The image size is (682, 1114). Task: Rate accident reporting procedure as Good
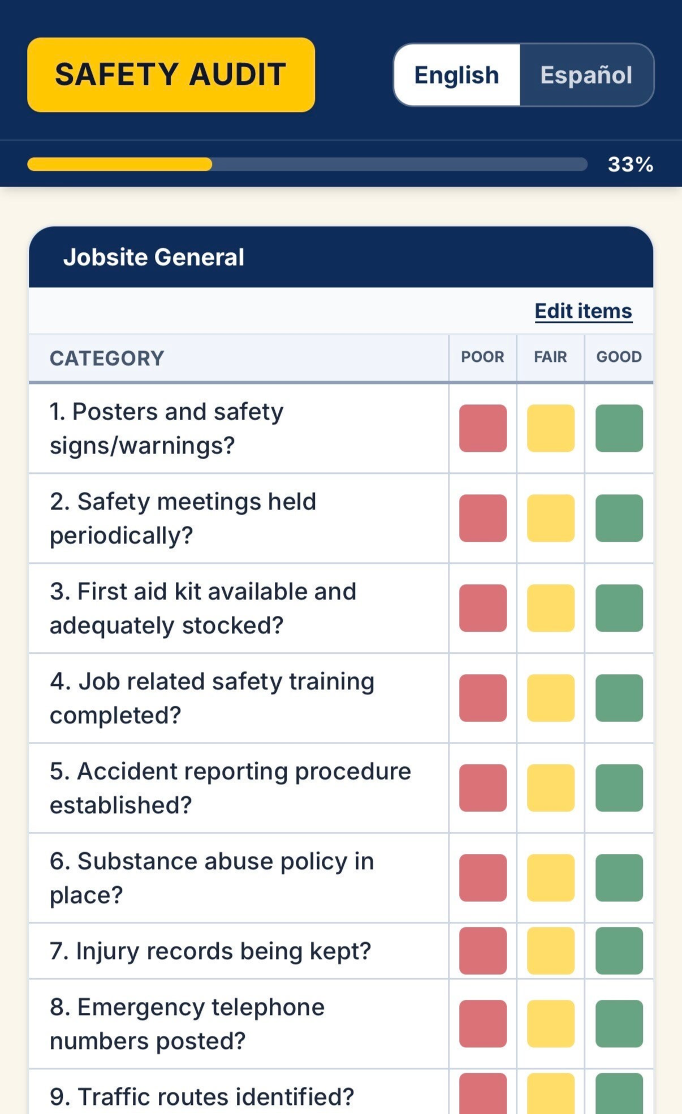619,788
